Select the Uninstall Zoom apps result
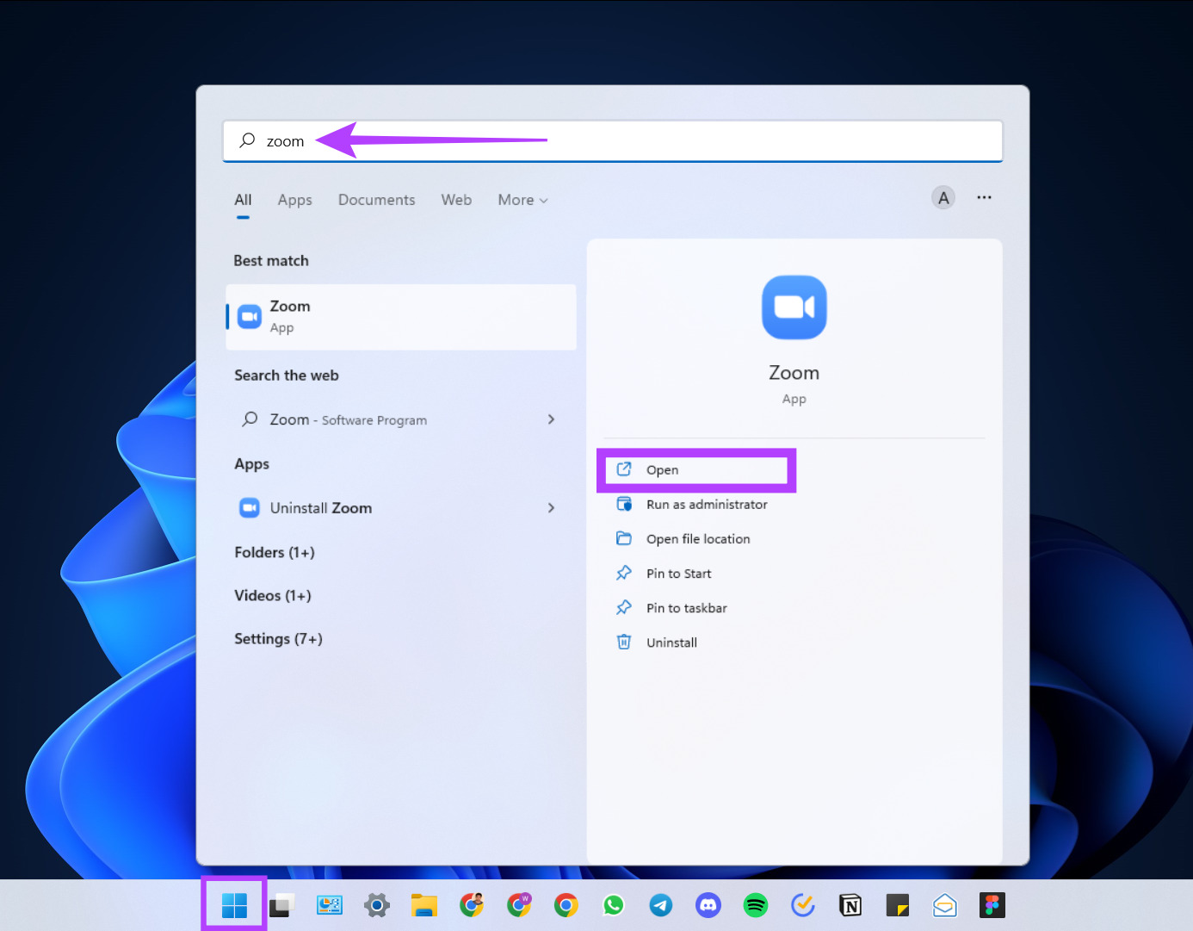 click(401, 508)
